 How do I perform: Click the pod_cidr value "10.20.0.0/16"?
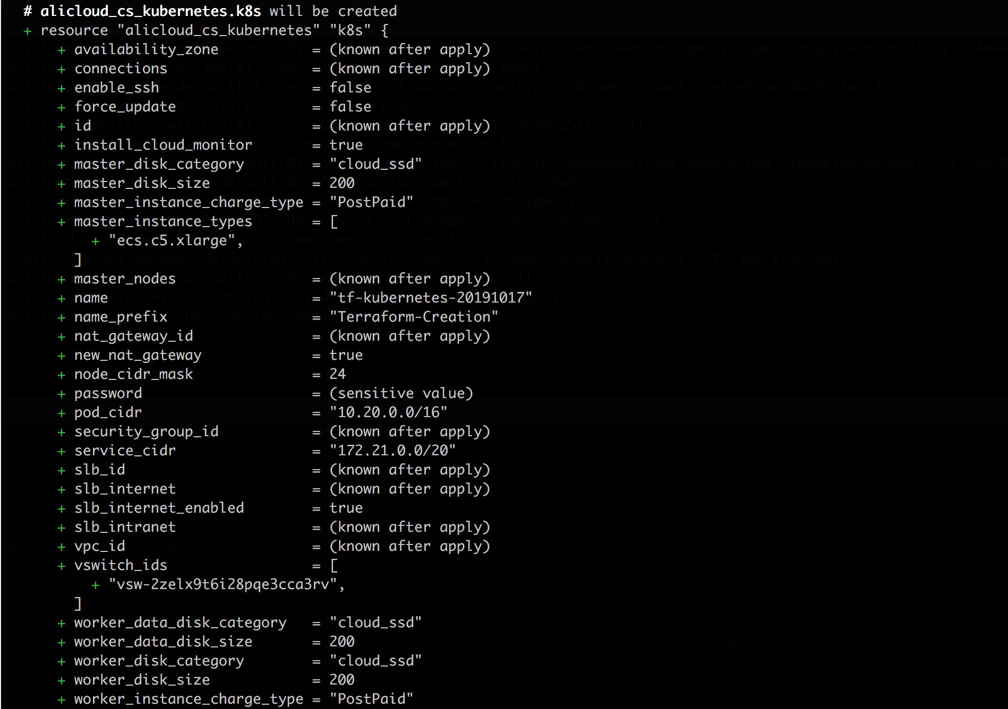pos(388,412)
